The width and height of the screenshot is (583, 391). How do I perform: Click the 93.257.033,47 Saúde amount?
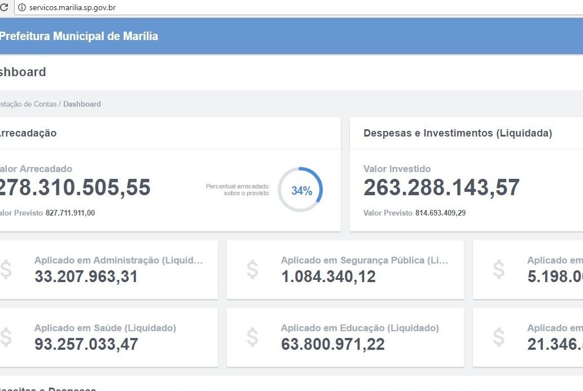[x=86, y=344]
